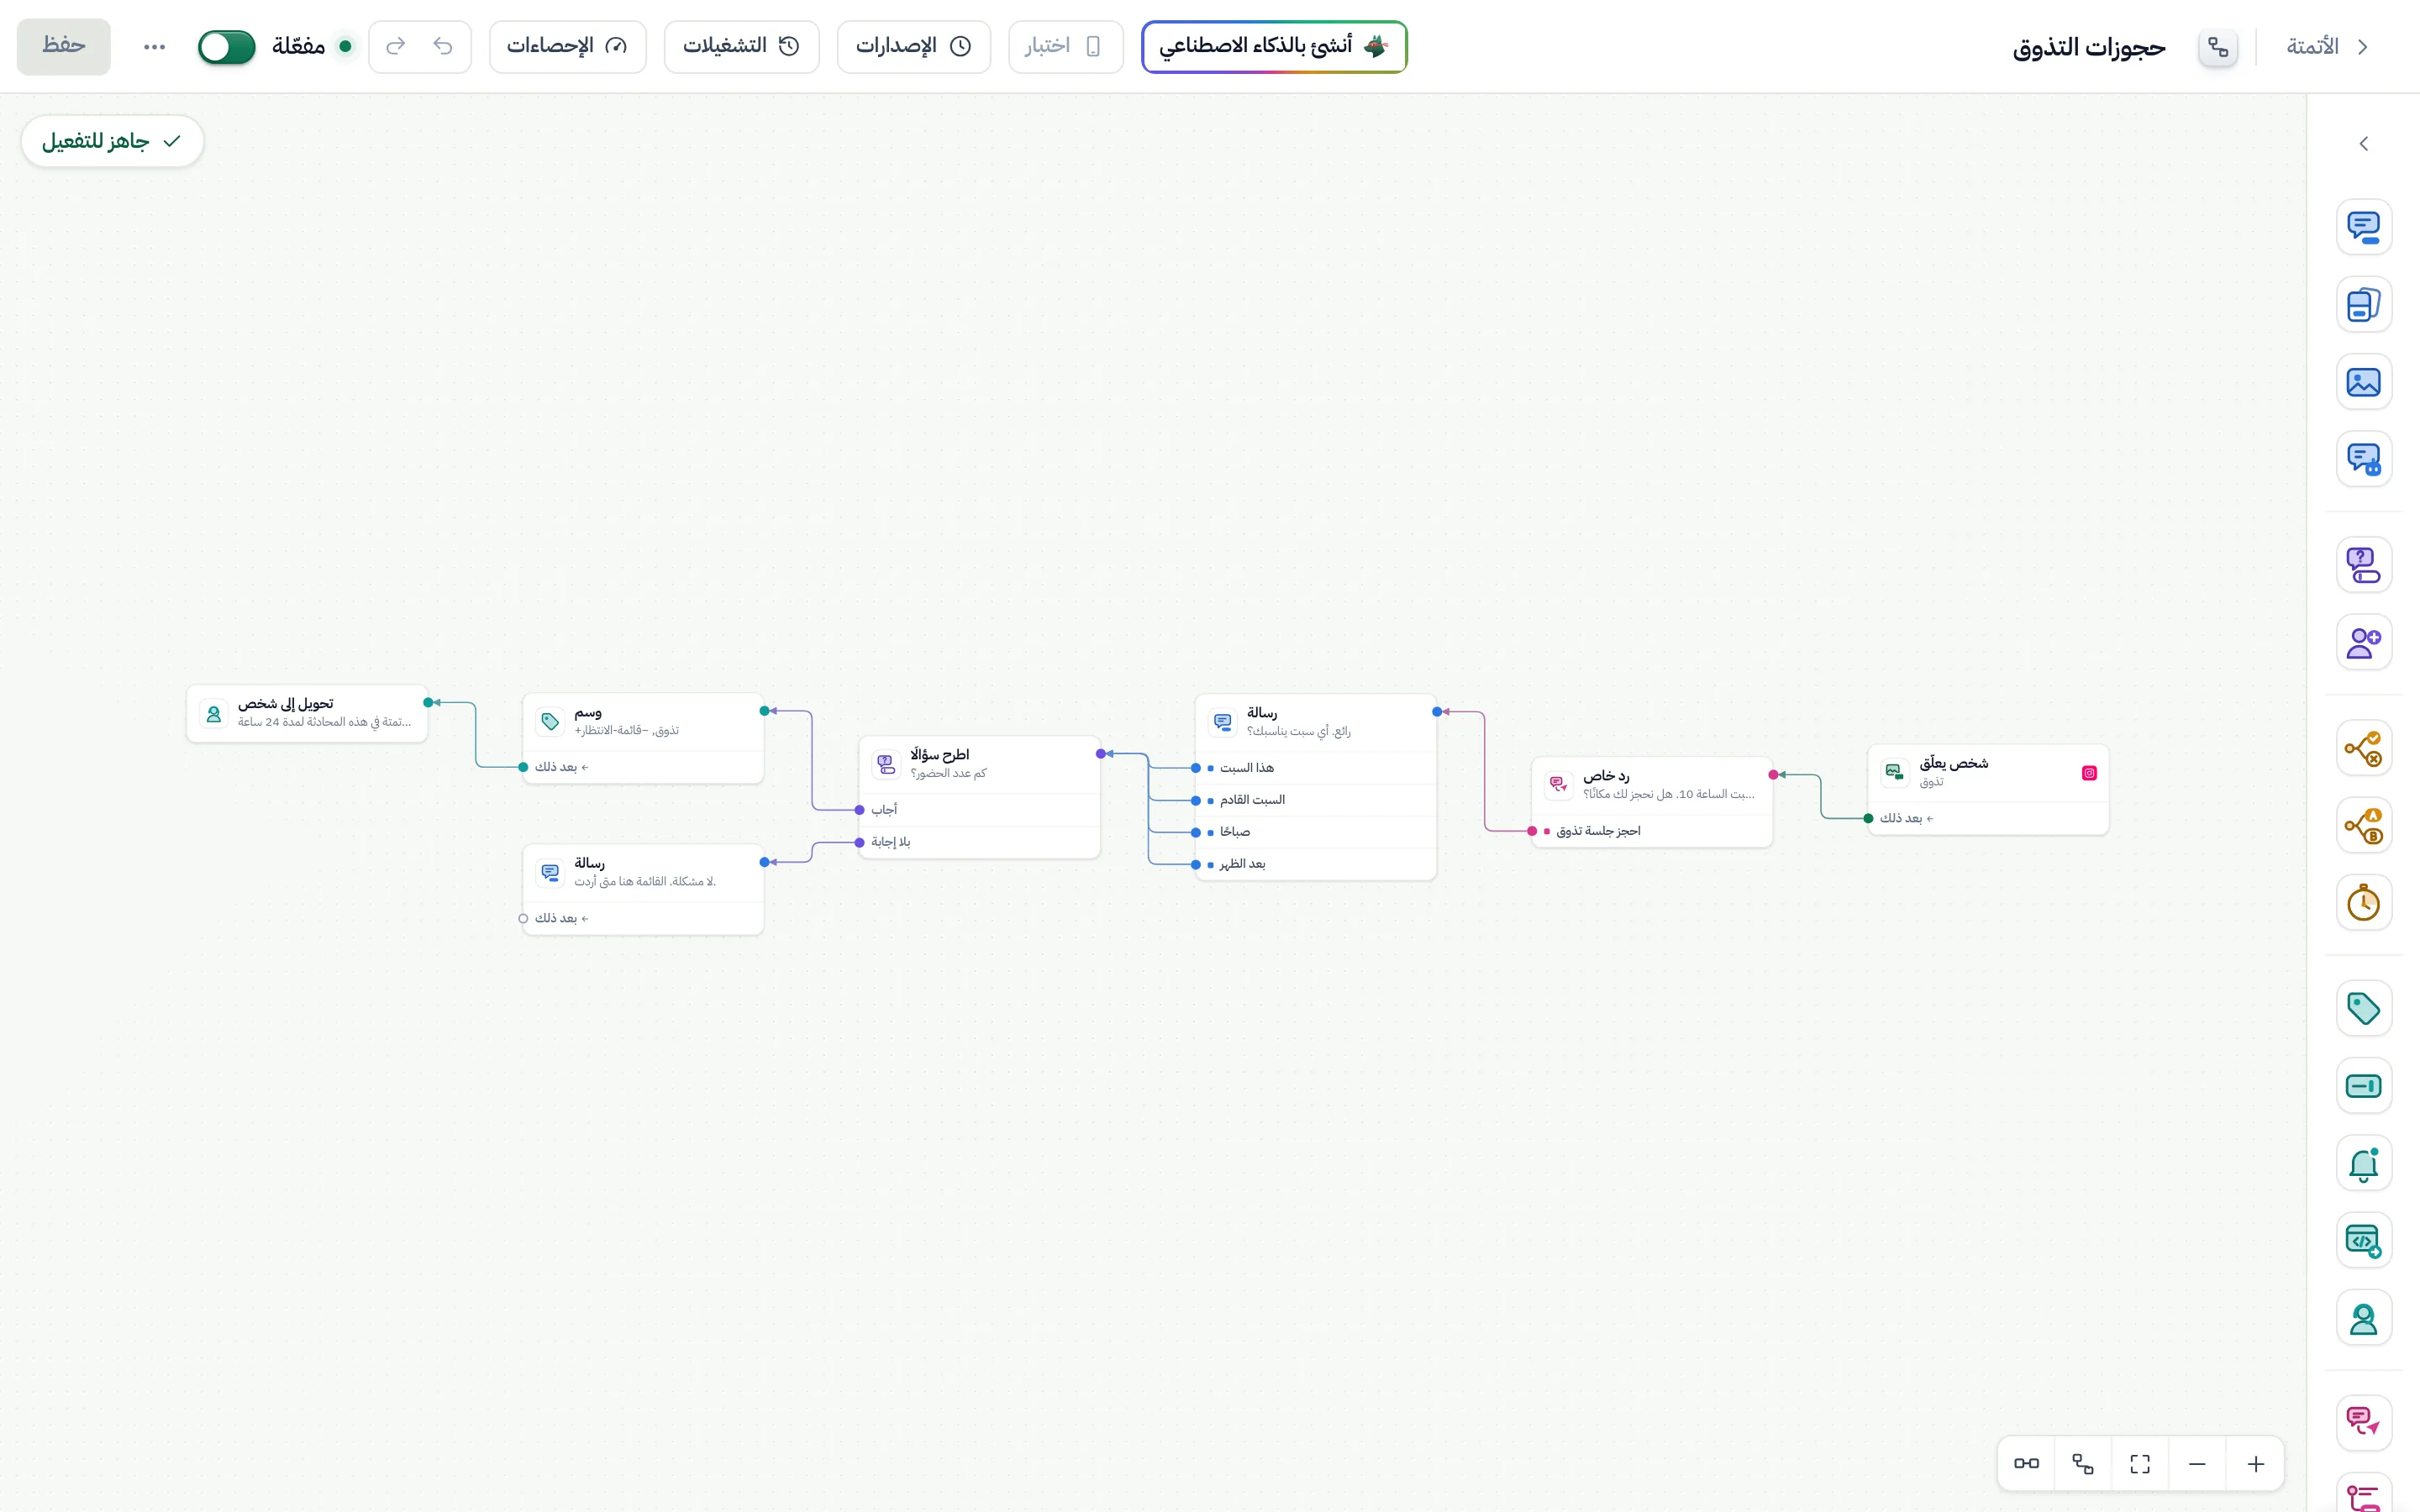Click the fit-to-screen icon in zoom controls
2420x1512 pixels.
[x=2140, y=1464]
